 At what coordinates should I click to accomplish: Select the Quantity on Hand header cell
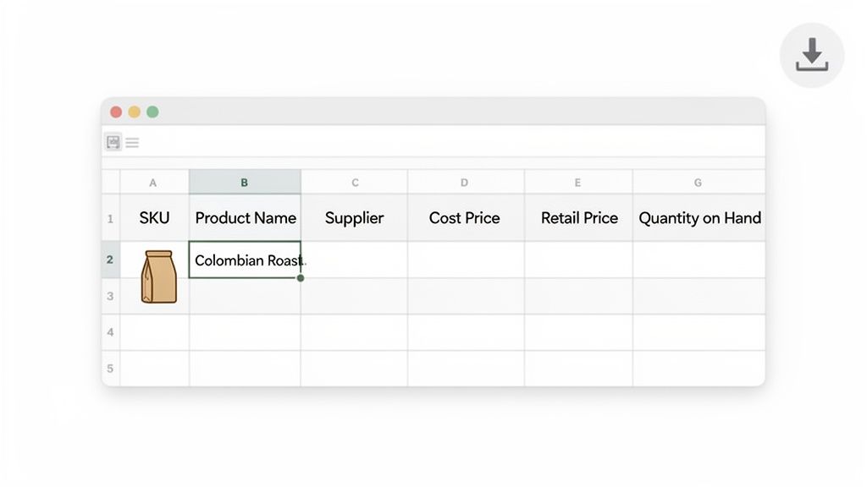699,217
